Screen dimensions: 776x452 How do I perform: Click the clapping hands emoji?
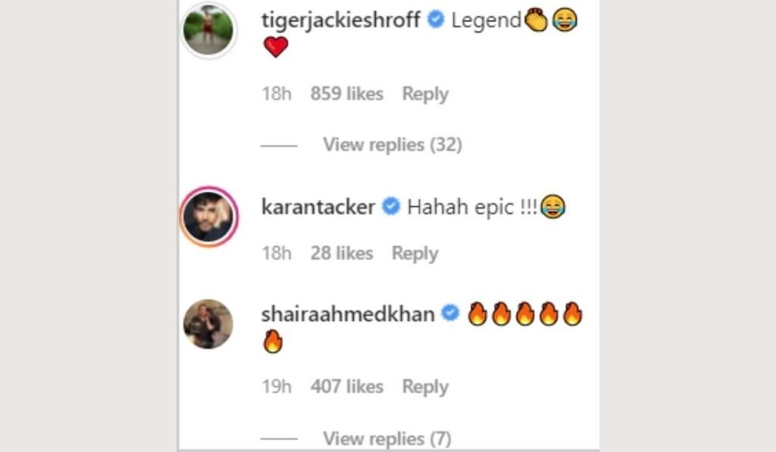[x=536, y=20]
